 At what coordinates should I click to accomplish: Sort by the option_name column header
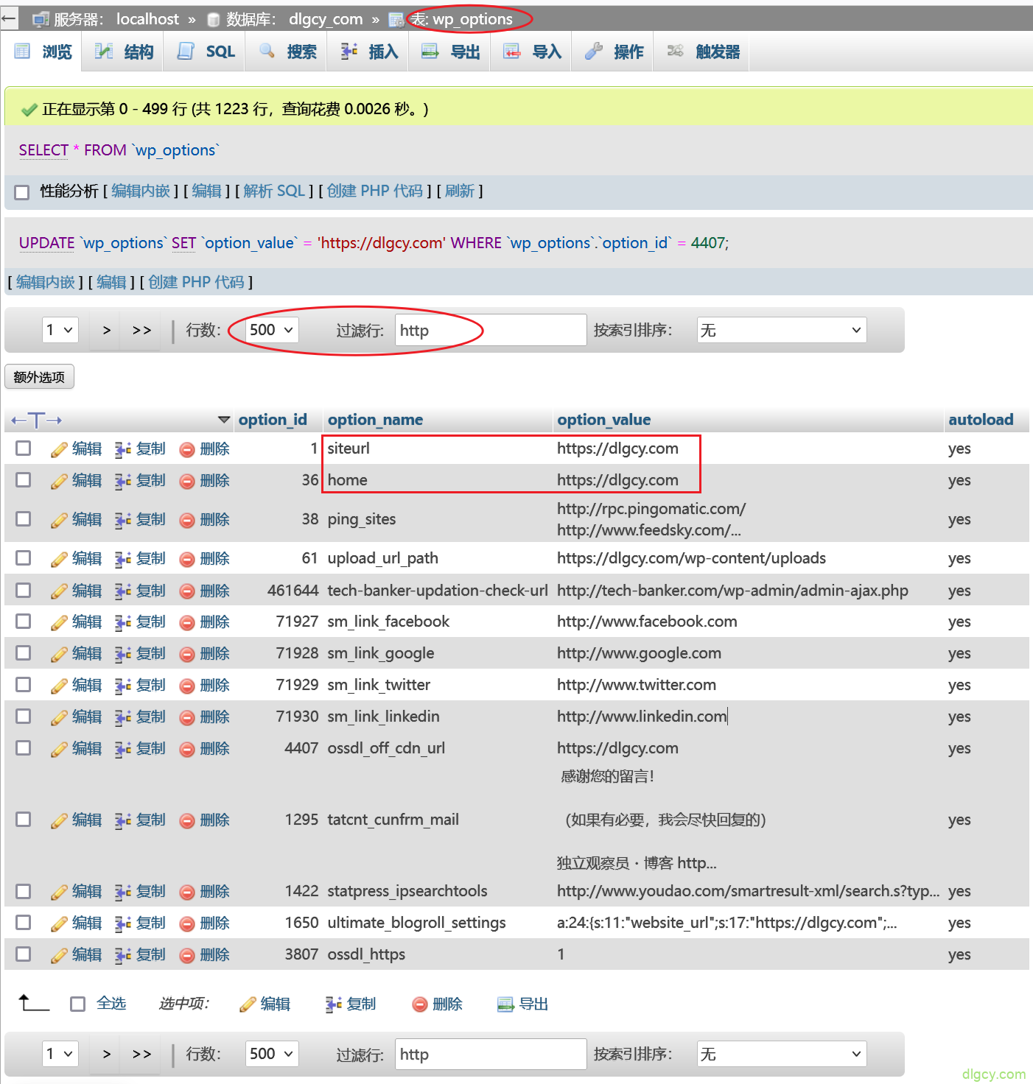click(x=375, y=420)
